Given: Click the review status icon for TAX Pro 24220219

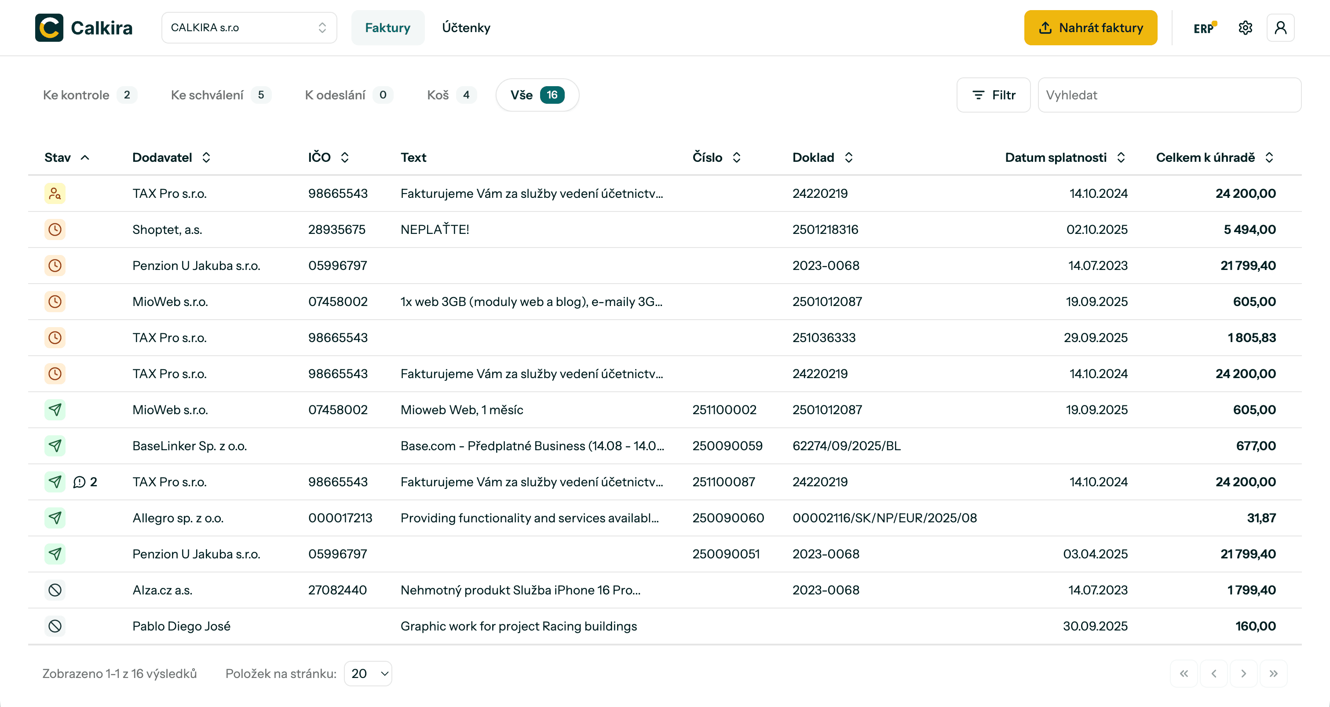Looking at the screenshot, I should pyautogui.click(x=55, y=193).
